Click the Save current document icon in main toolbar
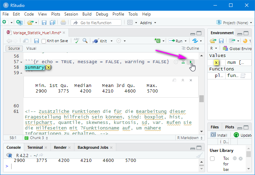Viewport: 255px width, 175px height. pyautogui.click(x=44, y=22)
